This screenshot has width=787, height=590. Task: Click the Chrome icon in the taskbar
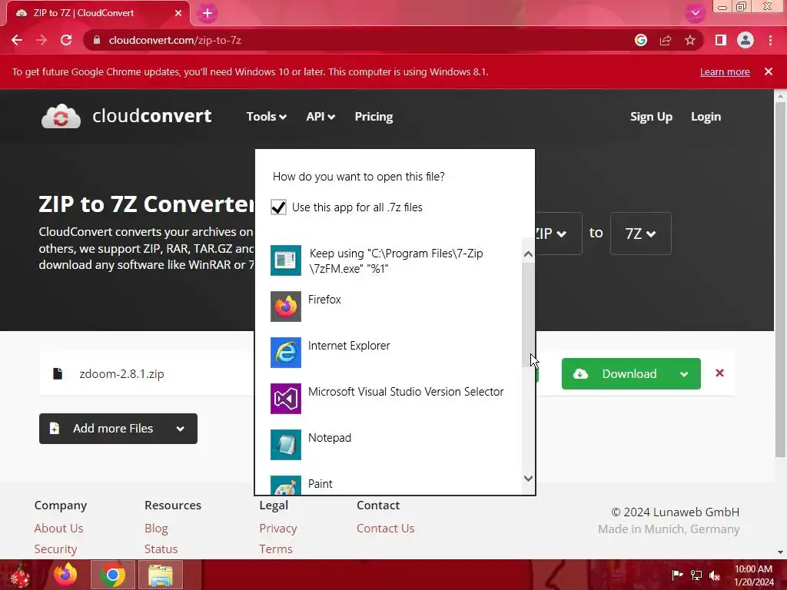[x=112, y=575]
